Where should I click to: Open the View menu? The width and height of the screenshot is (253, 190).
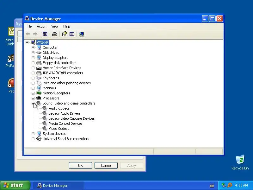[55, 26]
